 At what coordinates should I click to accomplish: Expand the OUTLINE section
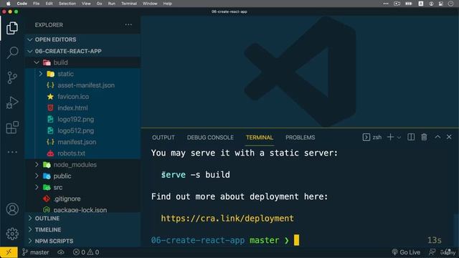pos(83,219)
